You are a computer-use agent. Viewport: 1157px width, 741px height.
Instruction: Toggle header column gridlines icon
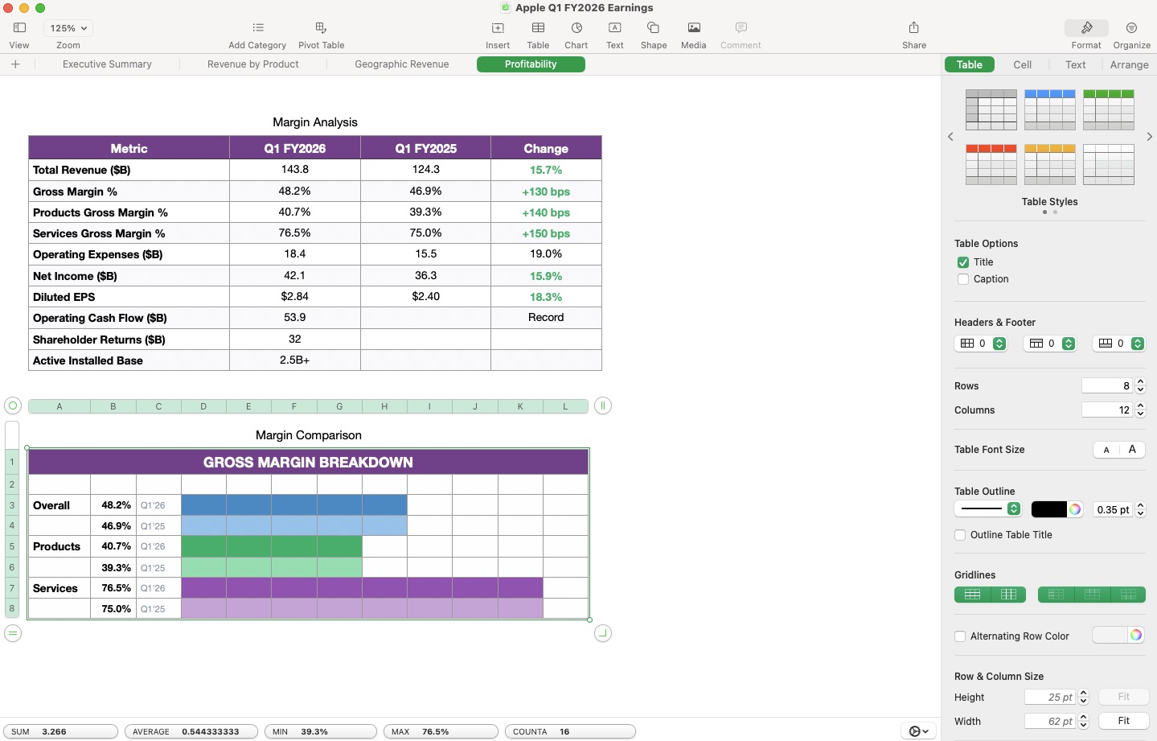point(1056,595)
